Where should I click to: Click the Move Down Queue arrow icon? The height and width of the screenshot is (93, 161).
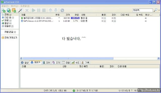pos(56,10)
